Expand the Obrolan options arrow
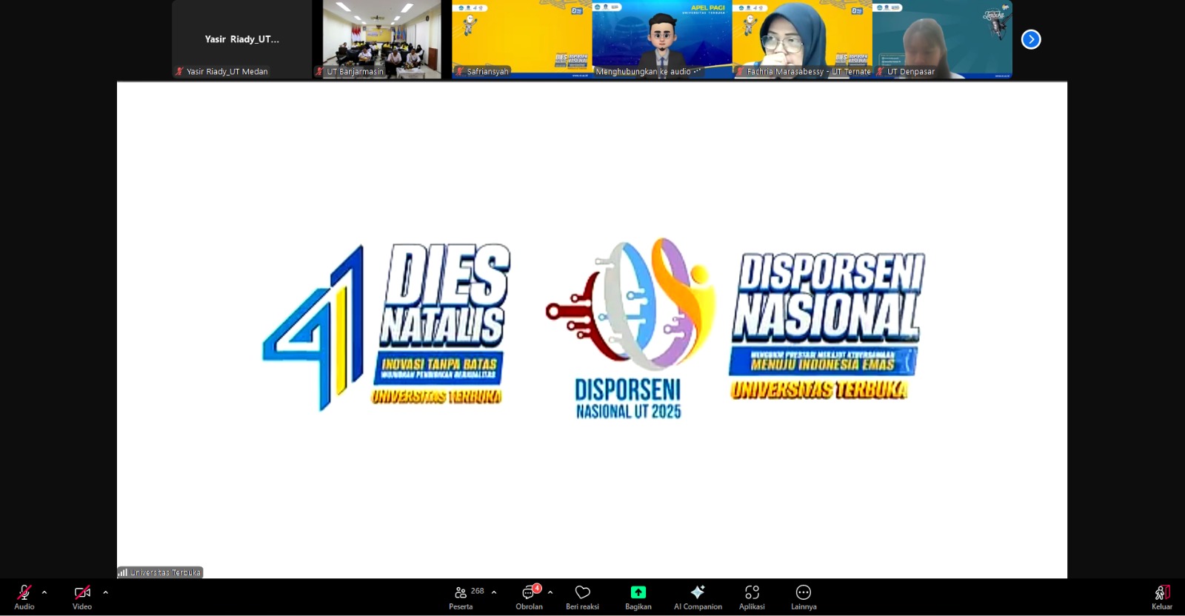Image resolution: width=1185 pixels, height=616 pixels. coord(550,592)
